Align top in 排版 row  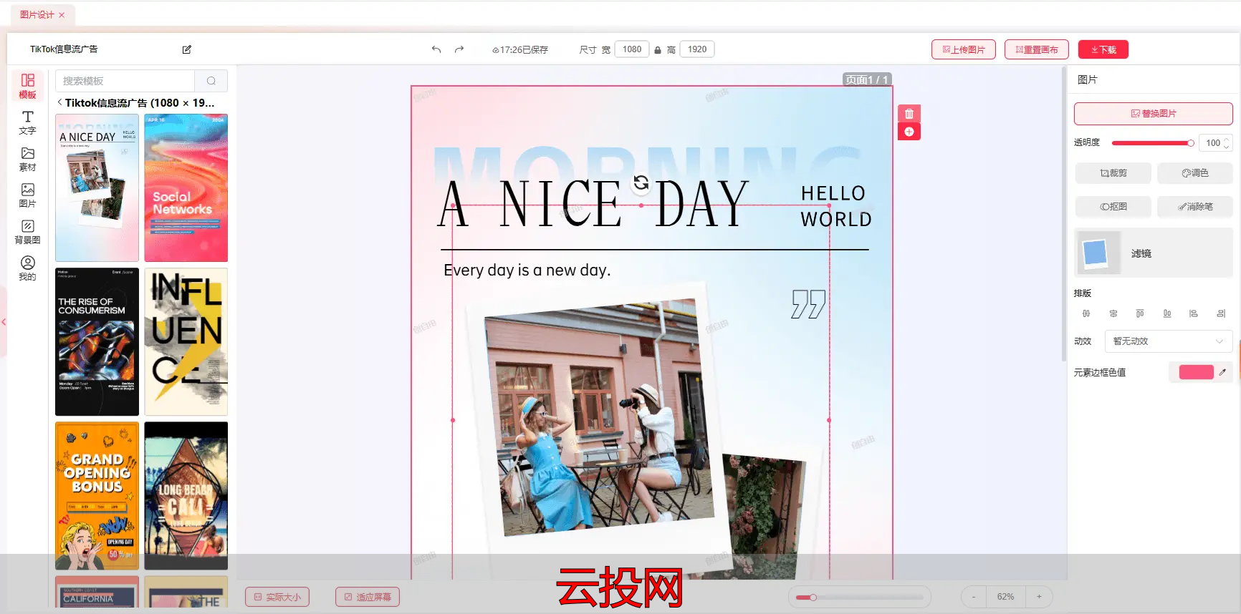(1140, 313)
